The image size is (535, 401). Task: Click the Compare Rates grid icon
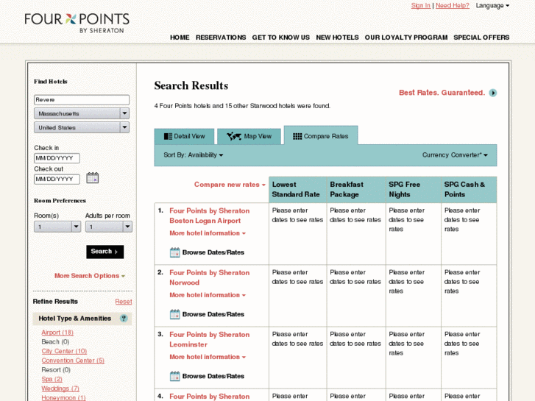(x=297, y=137)
